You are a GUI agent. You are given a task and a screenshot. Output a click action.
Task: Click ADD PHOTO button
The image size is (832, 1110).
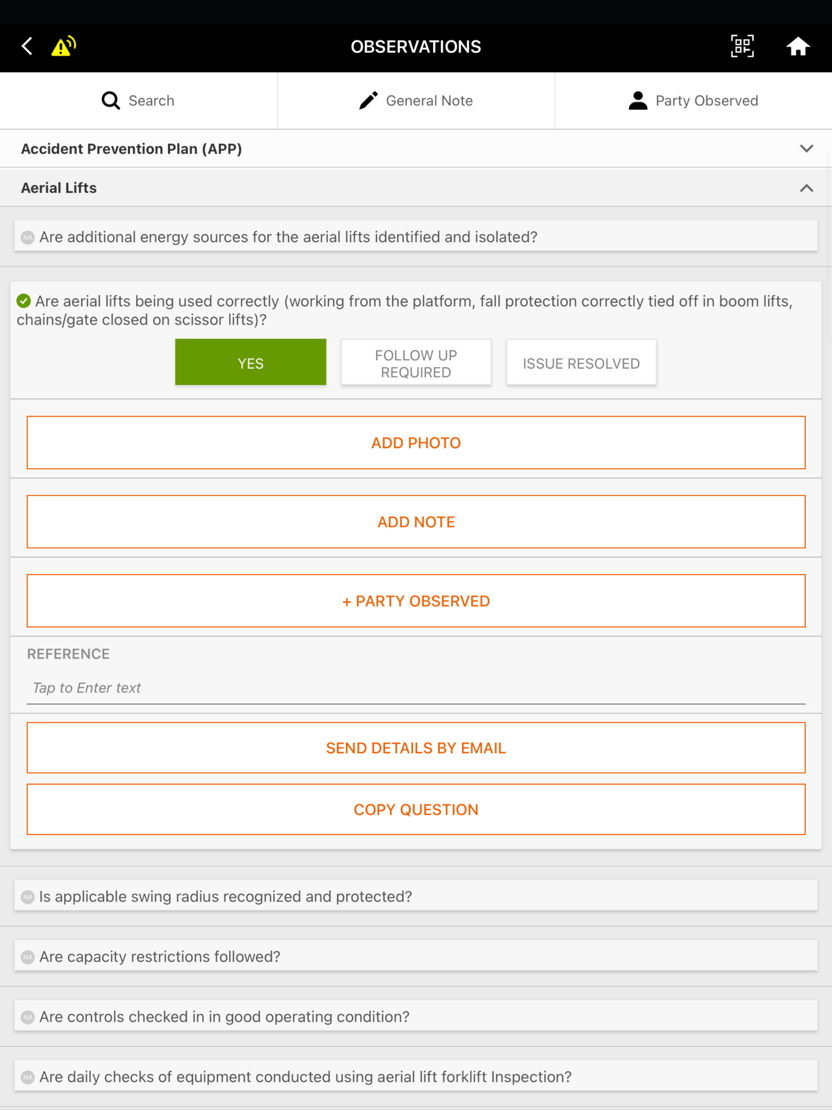coord(416,442)
